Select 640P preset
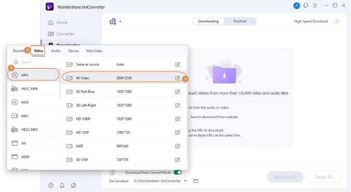The image size is (351, 192). pos(124,146)
